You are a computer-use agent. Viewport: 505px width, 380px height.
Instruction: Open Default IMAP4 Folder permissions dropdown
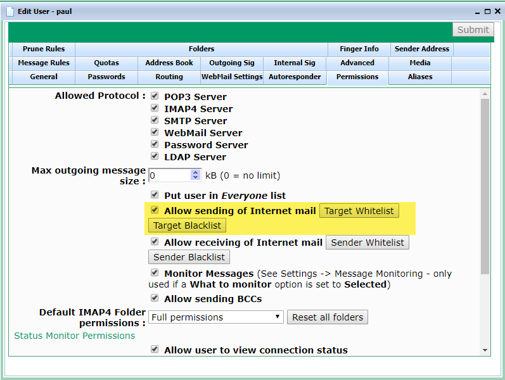(216, 317)
